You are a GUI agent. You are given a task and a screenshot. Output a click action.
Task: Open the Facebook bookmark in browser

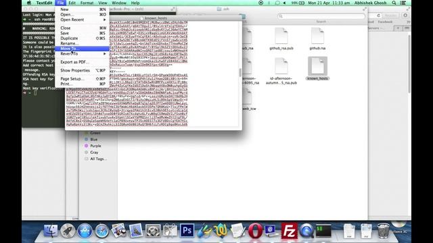(x=385, y=22)
